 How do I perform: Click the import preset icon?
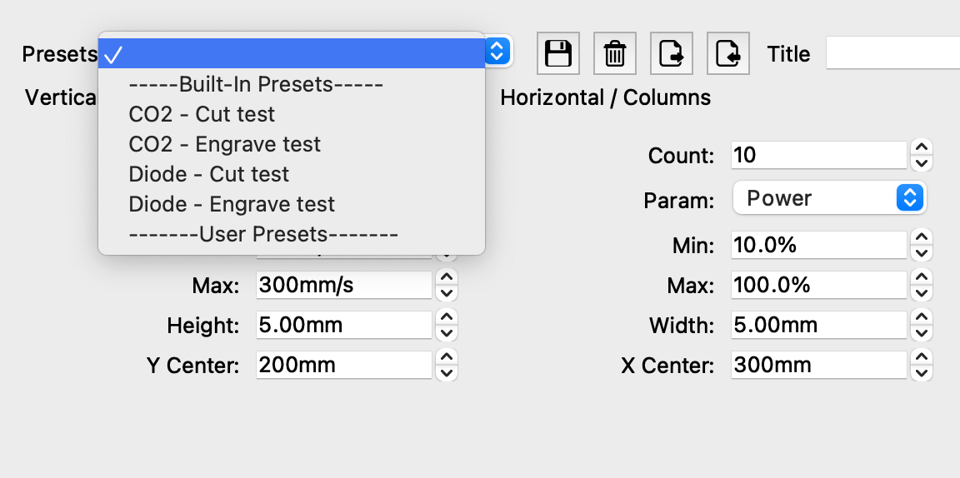[x=728, y=54]
